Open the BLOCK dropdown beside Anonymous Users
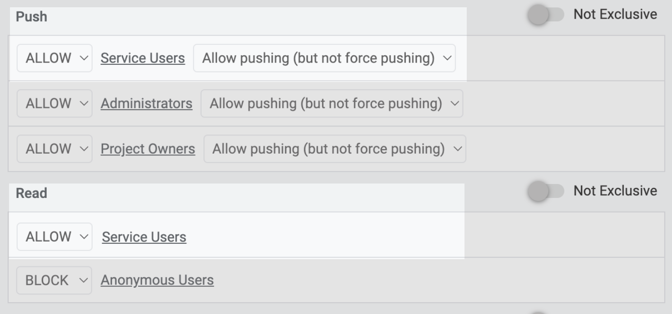Image resolution: width=672 pixels, height=314 pixels. [54, 280]
